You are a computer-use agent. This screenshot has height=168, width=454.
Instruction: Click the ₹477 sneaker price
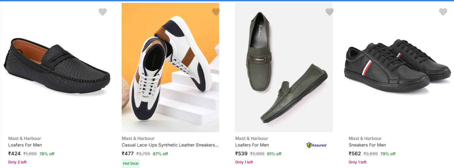(128, 154)
